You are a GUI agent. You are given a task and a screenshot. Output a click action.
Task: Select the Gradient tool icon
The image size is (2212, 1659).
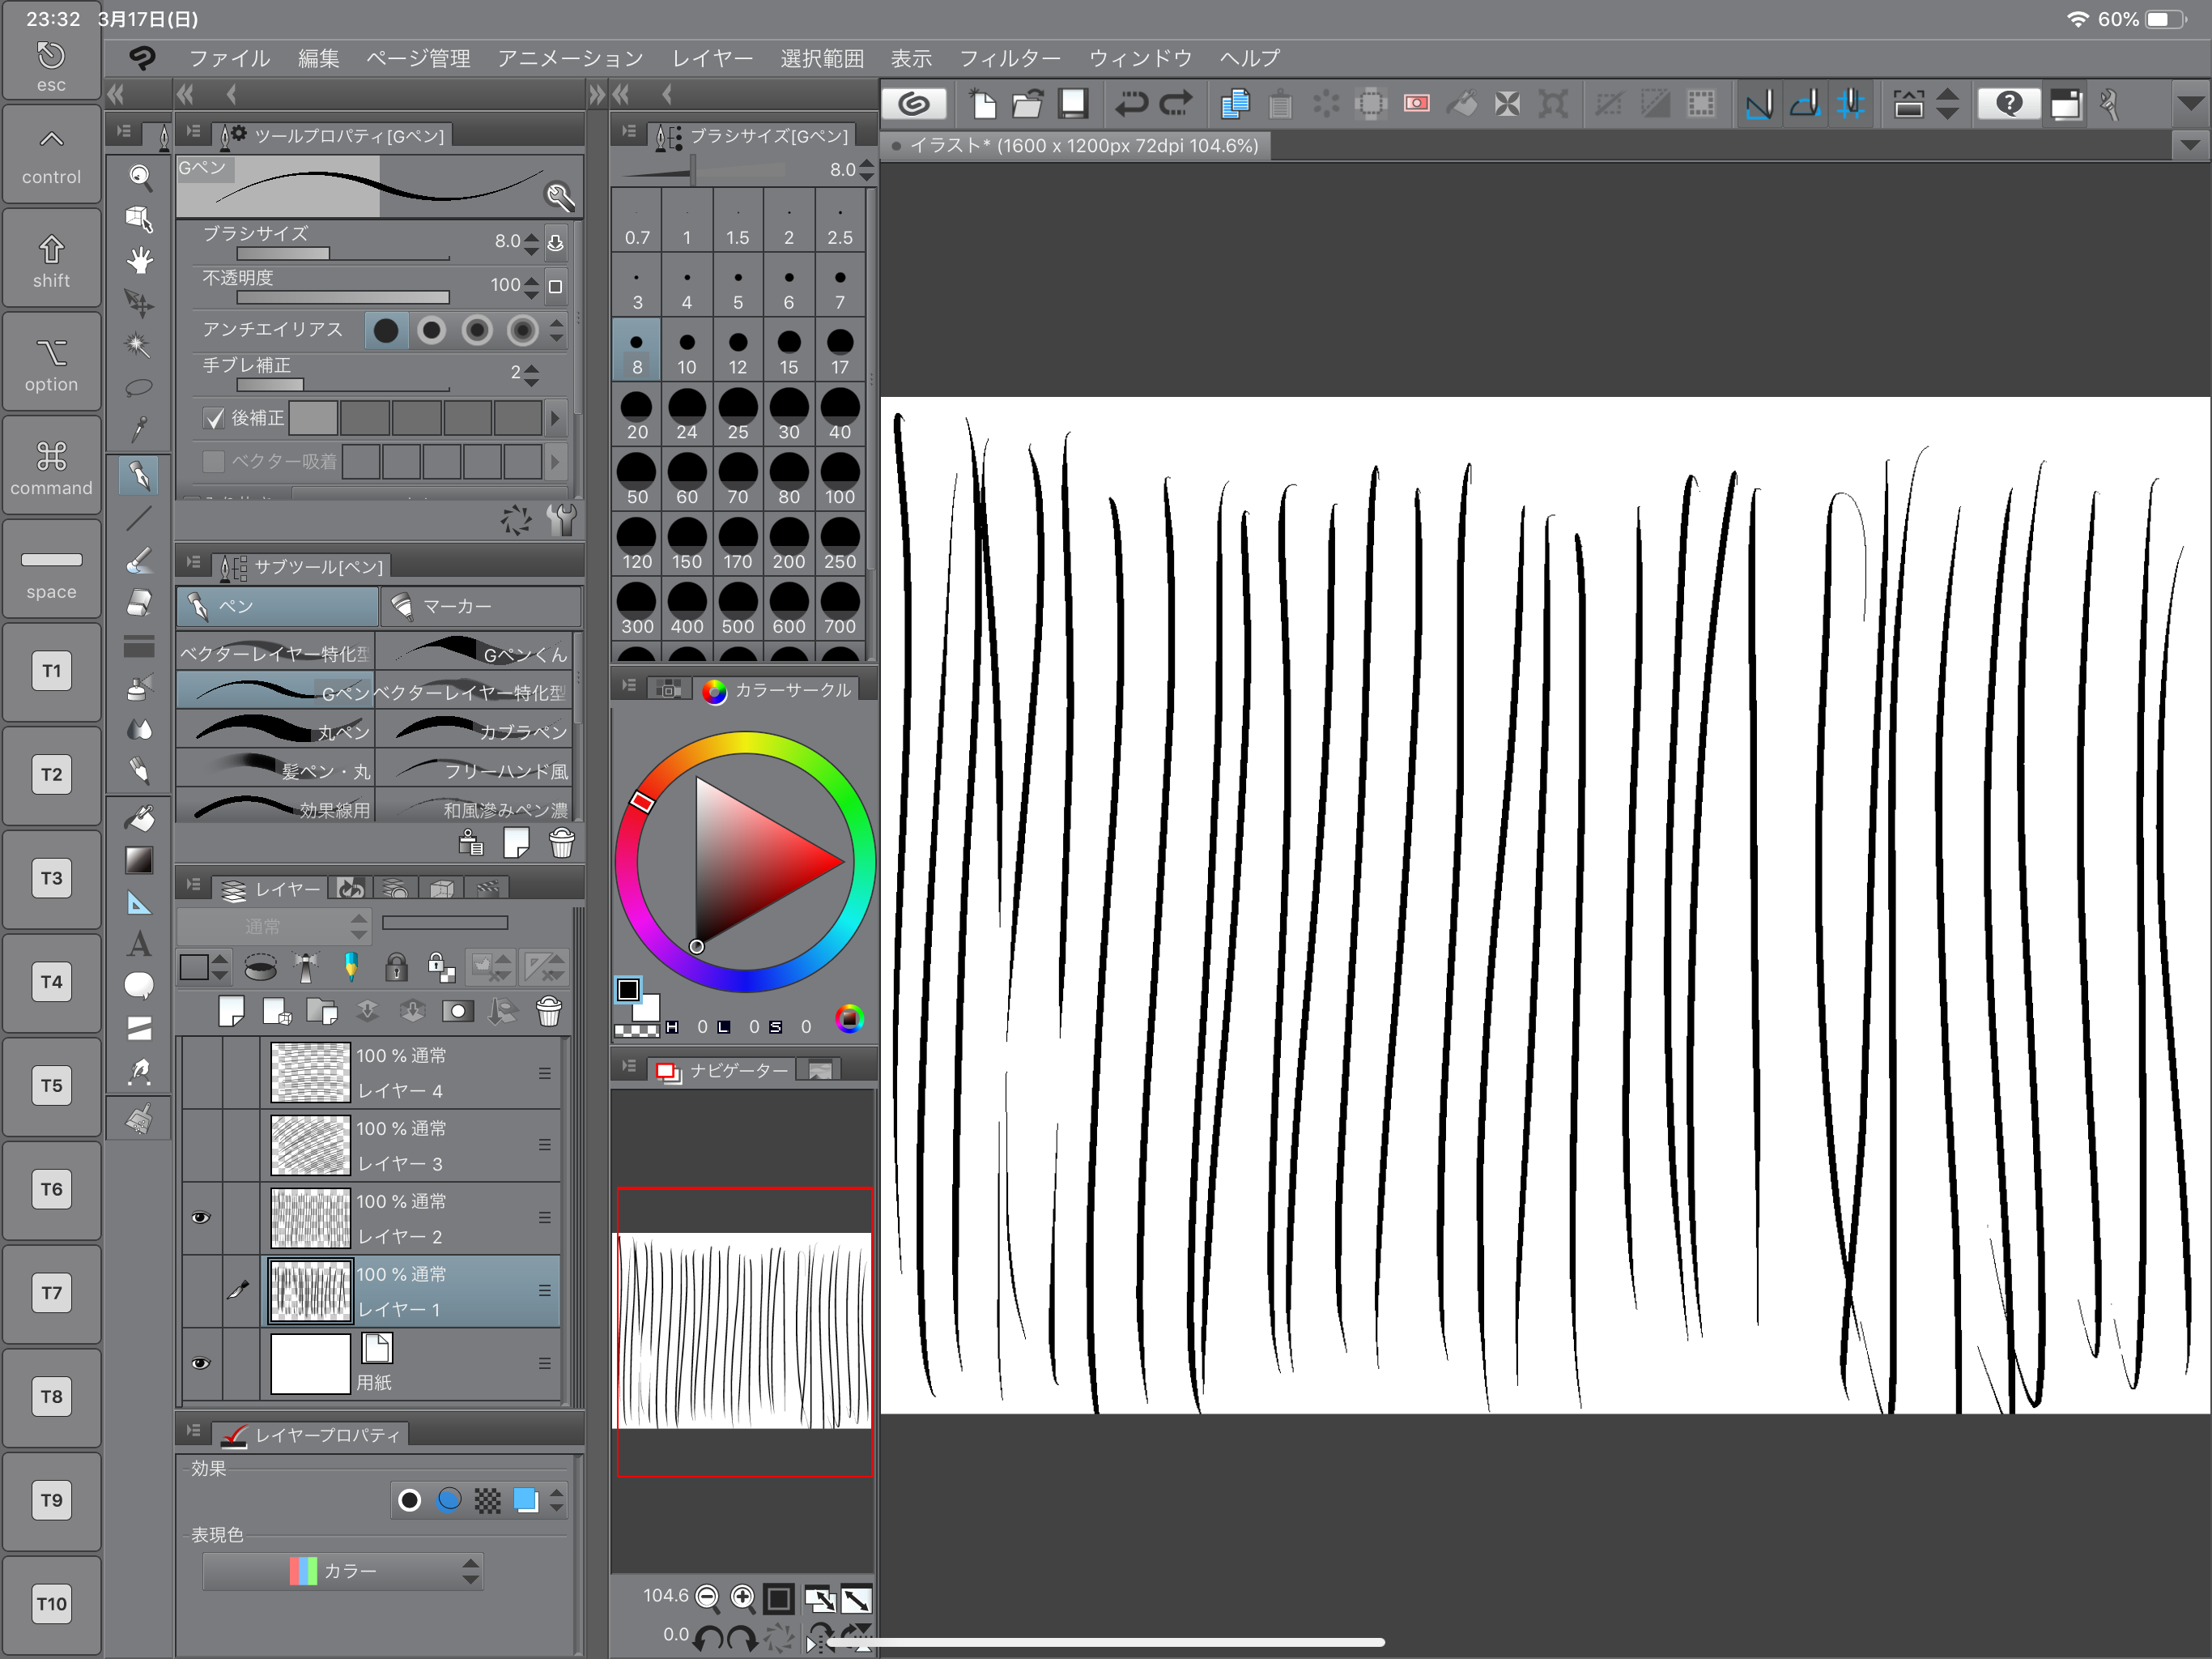pyautogui.click(x=140, y=860)
